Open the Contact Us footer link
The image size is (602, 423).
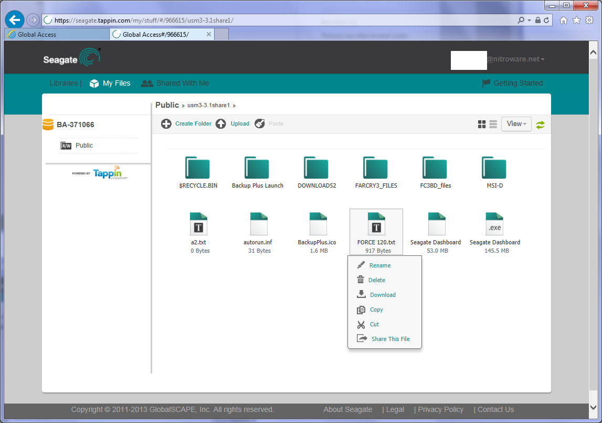click(495, 409)
